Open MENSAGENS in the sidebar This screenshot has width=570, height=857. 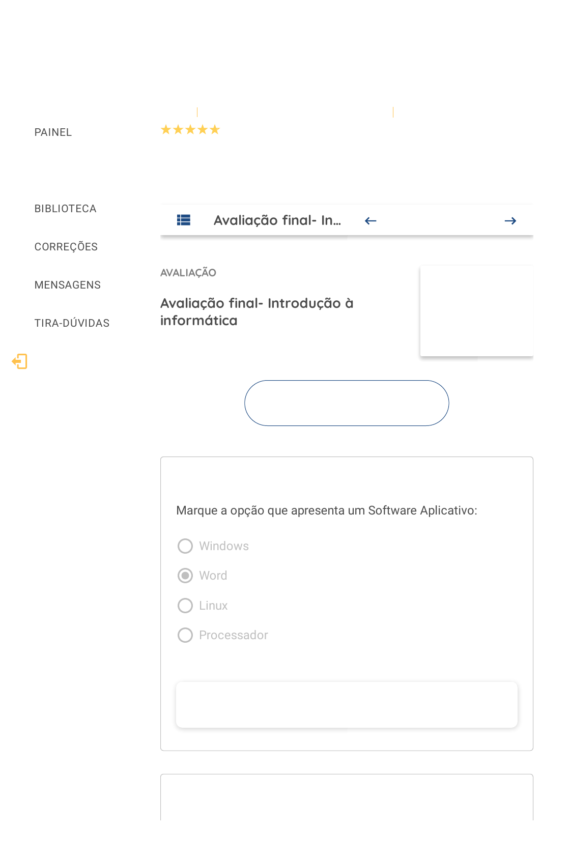point(67,285)
